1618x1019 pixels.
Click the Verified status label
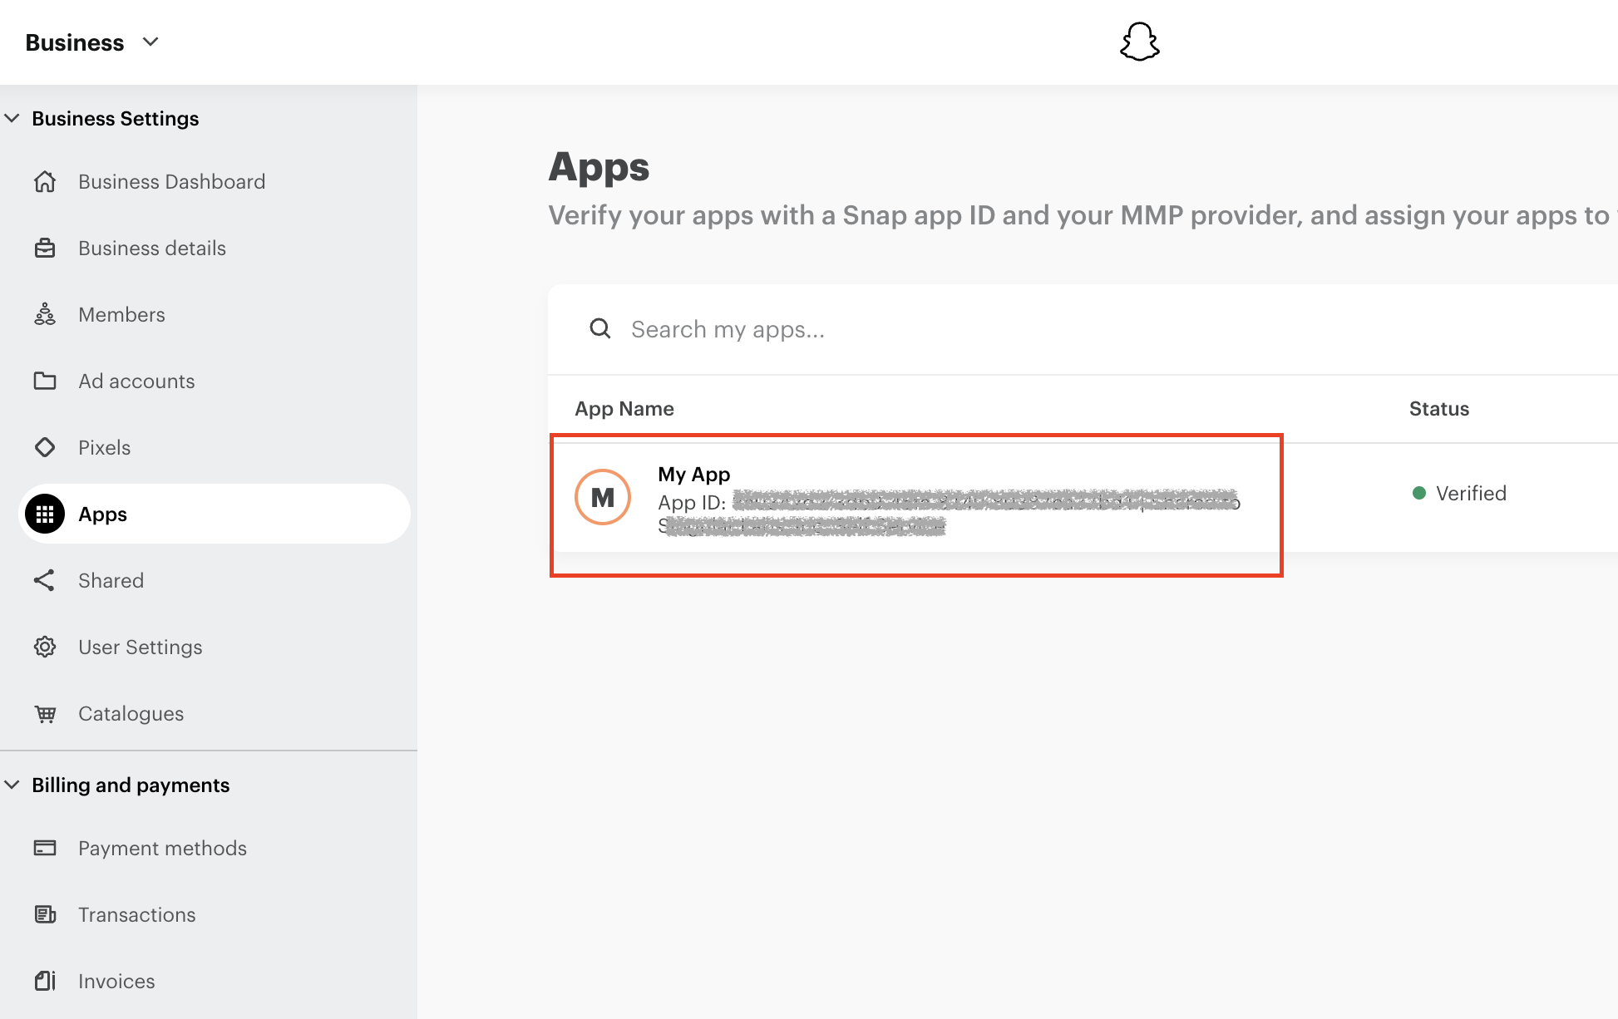coord(1471,493)
